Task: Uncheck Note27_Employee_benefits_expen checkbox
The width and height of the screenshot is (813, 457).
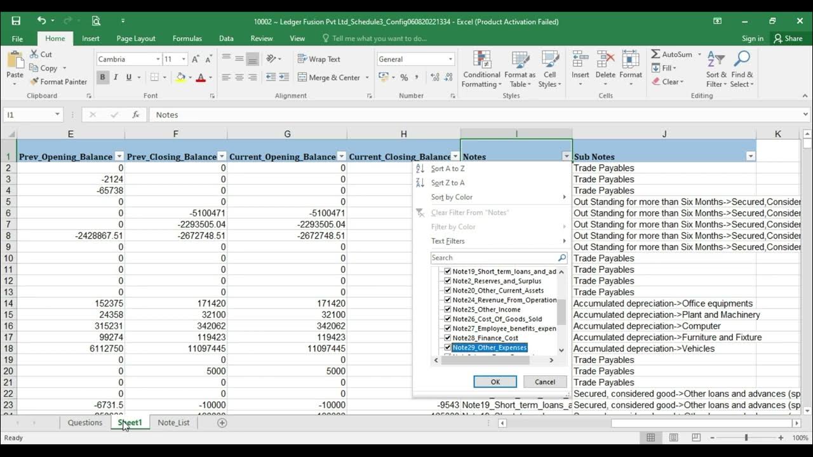Action: [x=448, y=329]
